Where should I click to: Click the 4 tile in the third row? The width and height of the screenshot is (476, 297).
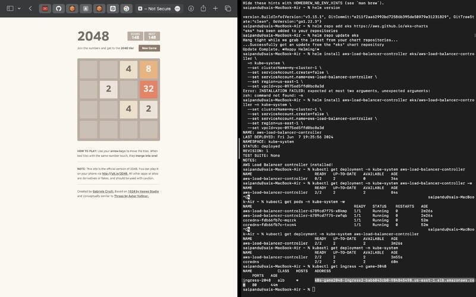[129, 109]
